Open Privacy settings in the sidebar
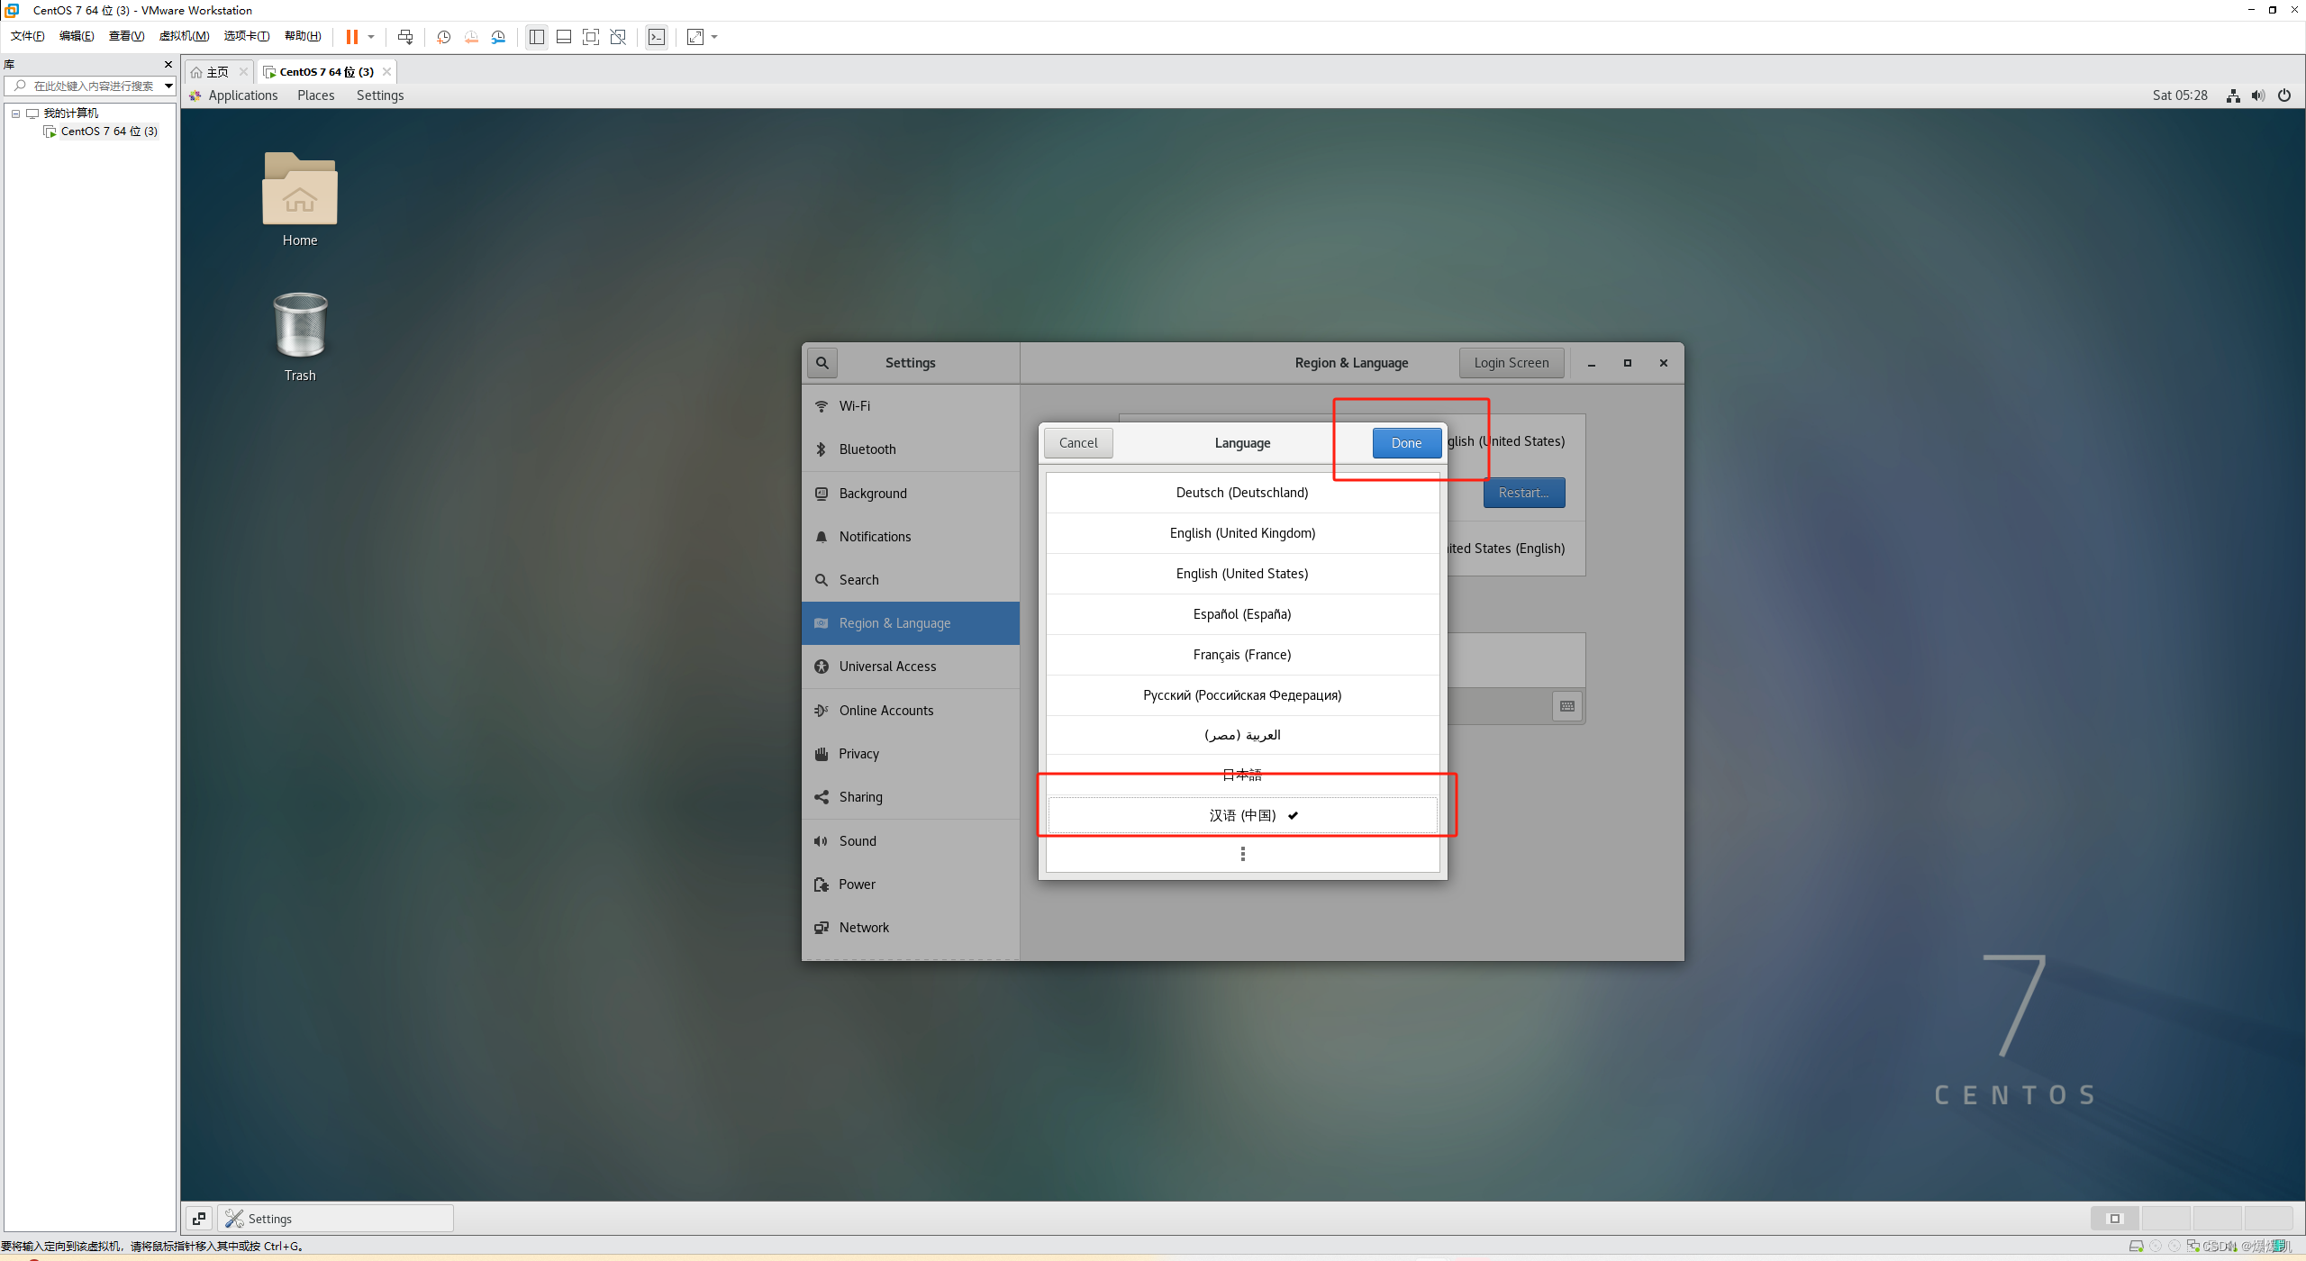The width and height of the screenshot is (2306, 1261). [x=911, y=754]
